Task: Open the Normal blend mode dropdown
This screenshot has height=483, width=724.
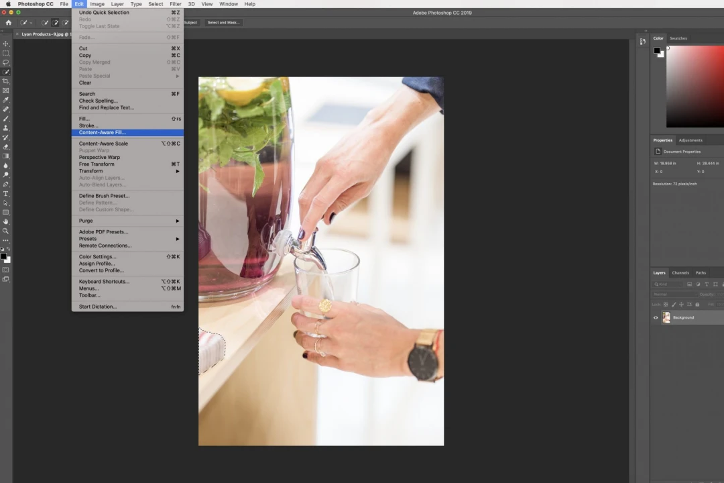Action: [x=674, y=294]
